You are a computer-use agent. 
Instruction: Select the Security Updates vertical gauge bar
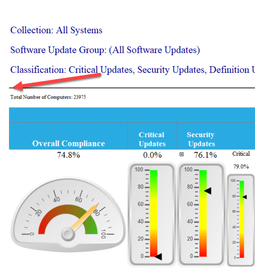click(202, 213)
